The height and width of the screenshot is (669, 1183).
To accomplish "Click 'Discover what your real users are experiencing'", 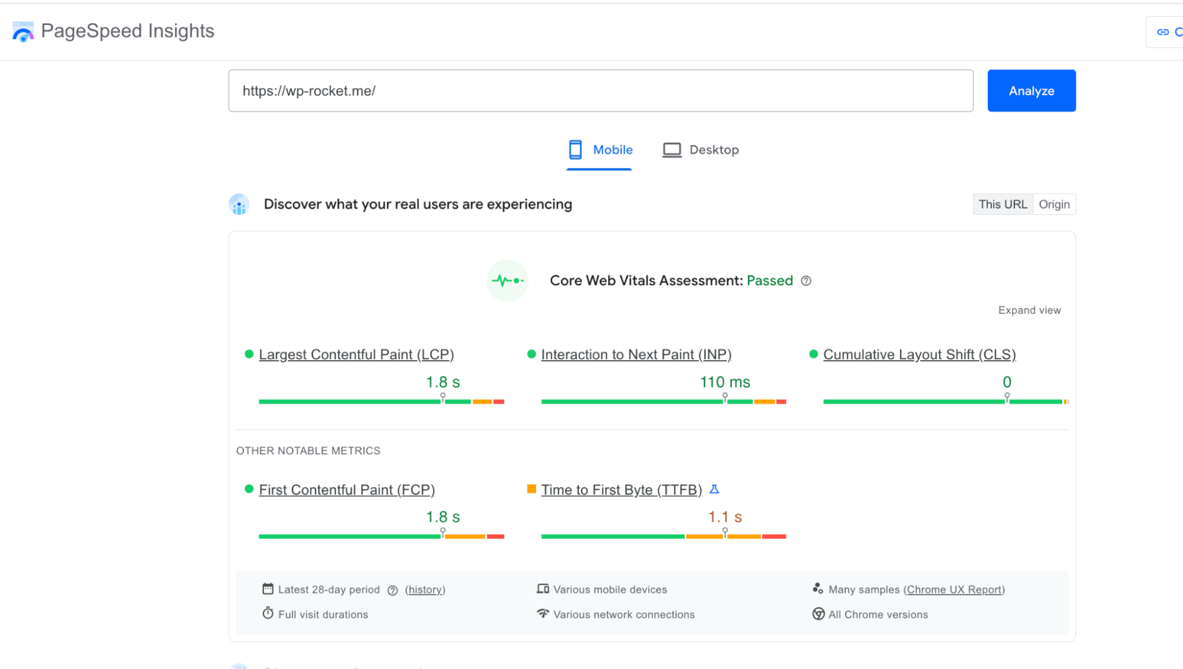I will point(418,205).
